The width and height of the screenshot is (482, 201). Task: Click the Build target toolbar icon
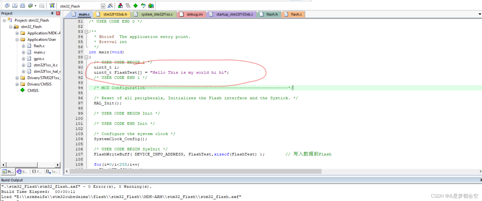[x=15, y=6]
